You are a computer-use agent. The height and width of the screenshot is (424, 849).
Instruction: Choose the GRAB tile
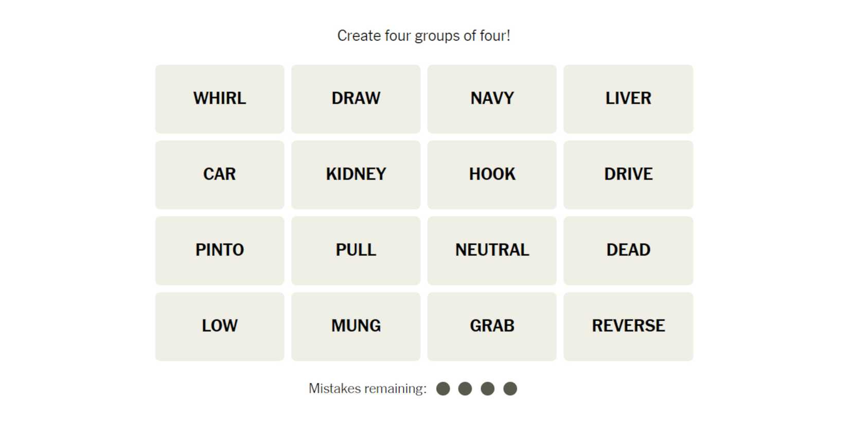(x=492, y=326)
